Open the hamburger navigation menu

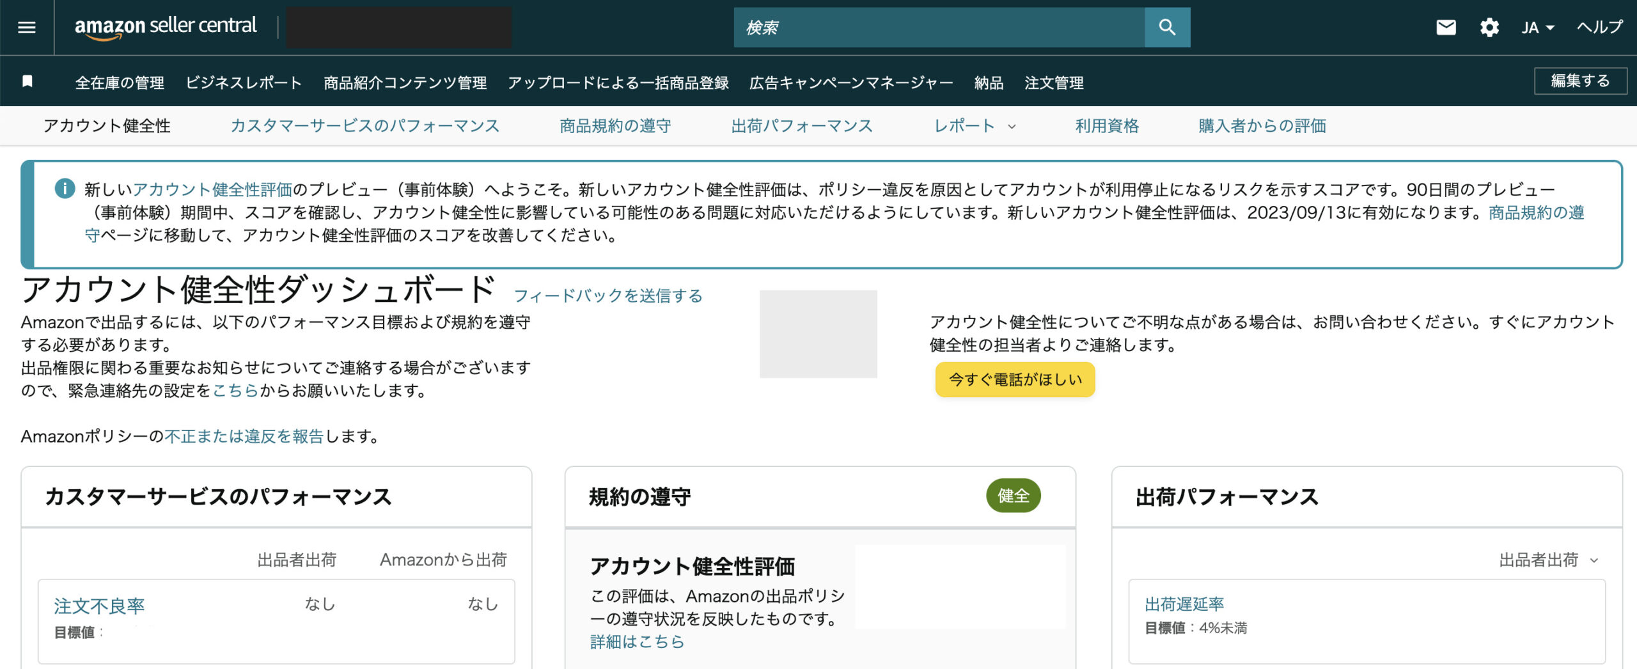pos(27,27)
